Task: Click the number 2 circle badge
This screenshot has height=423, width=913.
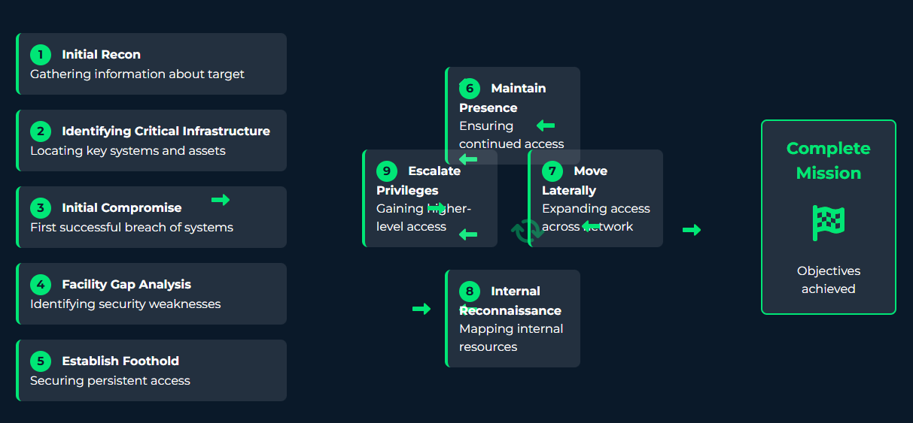Action: click(40, 131)
